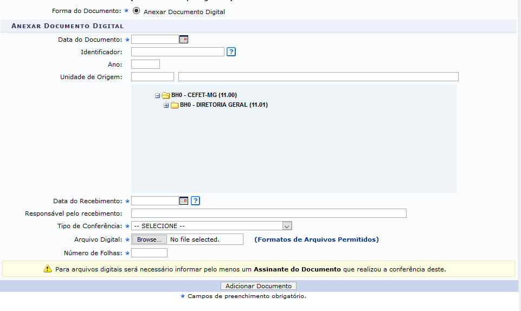Select BH0 - DIRETORIA GERAL (11.01) item
This screenshot has width=521, height=311.
[x=223, y=105]
